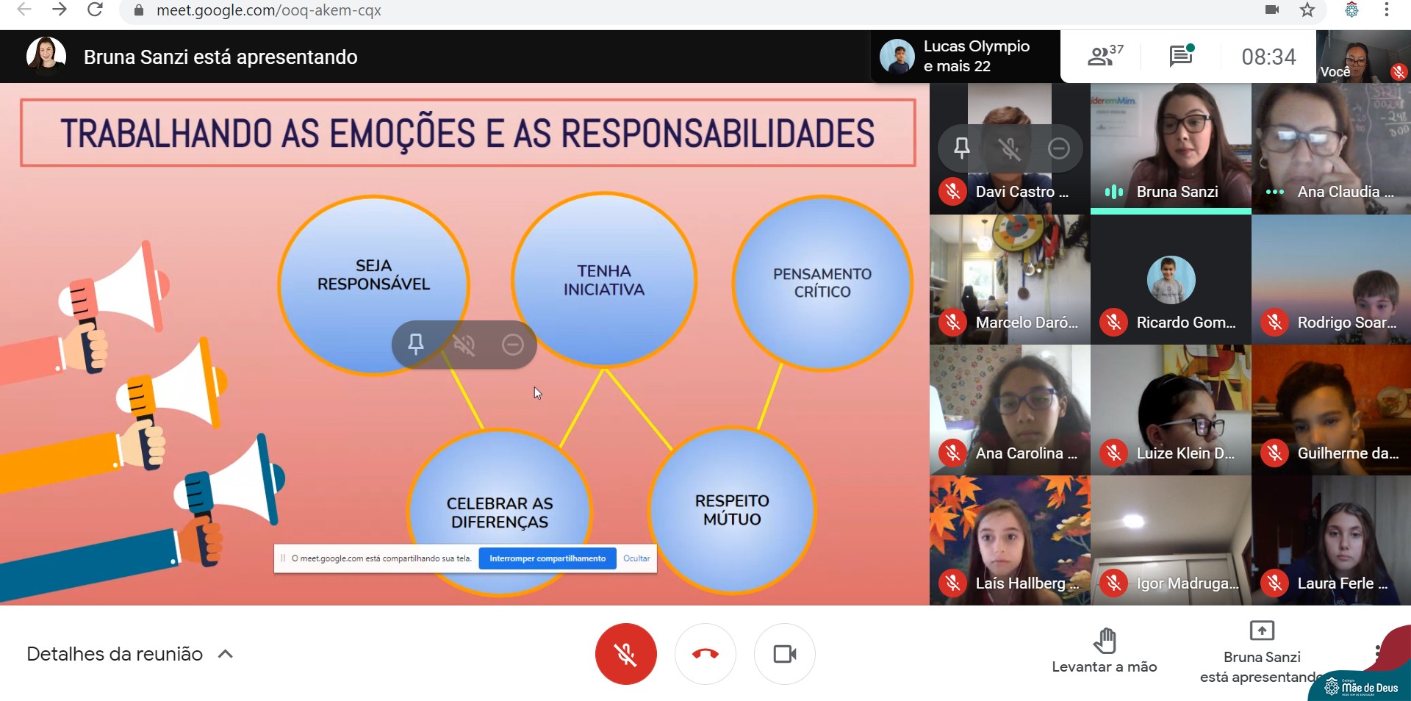Toggle your camera off
Image resolution: width=1411 pixels, height=701 pixels.
(x=784, y=653)
